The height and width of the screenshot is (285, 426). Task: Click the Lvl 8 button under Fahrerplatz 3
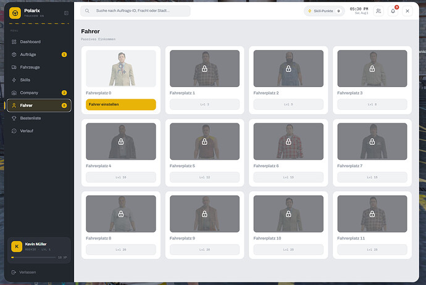[x=372, y=104]
